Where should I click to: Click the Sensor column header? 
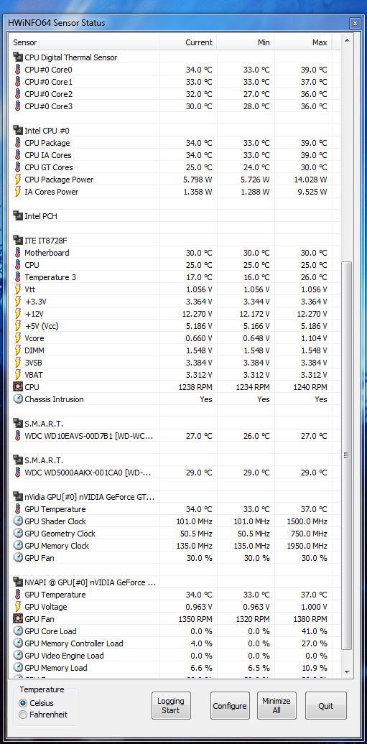[85, 42]
